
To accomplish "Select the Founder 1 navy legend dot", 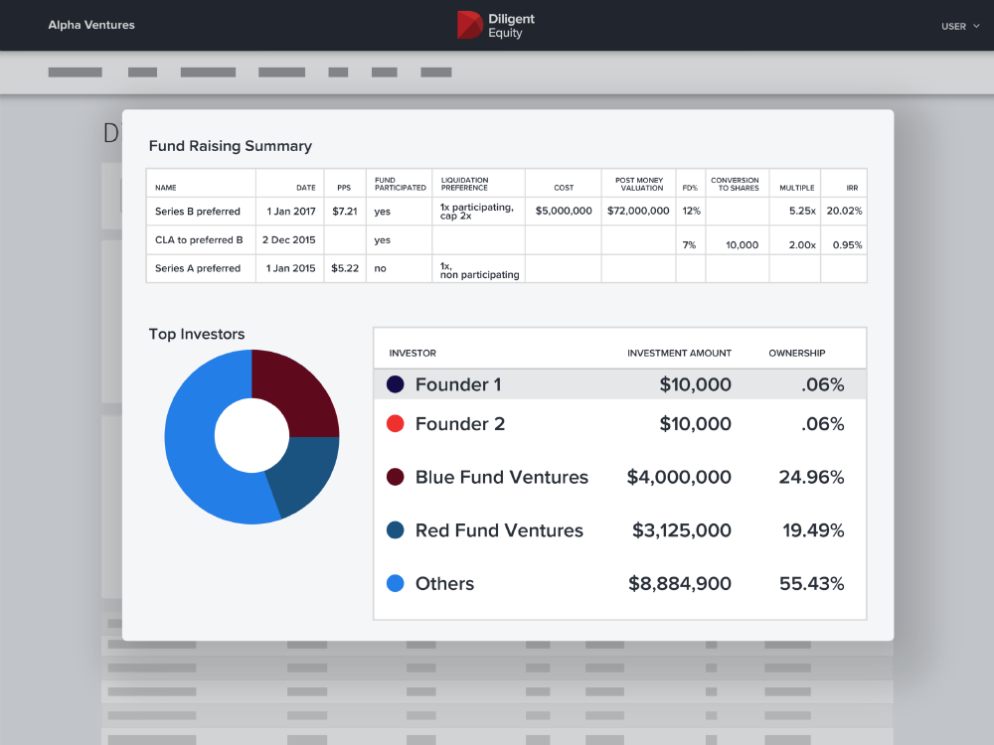I will tap(393, 383).
